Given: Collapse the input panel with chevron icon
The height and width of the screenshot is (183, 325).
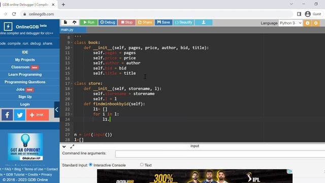Looking at the screenshot, I should tap(64, 147).
